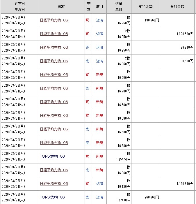Viewport: 196px width, 204px height.
Task: Open 日経平均先物 06 link priced 16,560円
Action: tap(54, 102)
